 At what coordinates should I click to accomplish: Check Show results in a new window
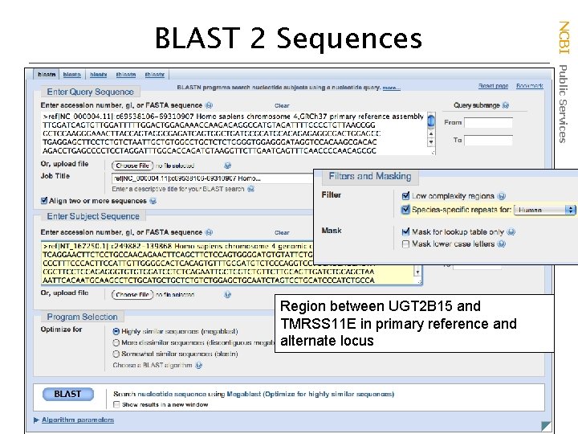[116, 404]
